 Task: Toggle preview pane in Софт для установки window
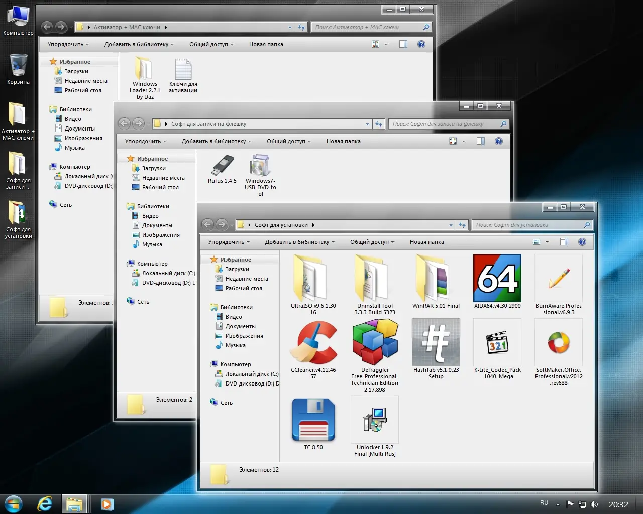(x=564, y=242)
